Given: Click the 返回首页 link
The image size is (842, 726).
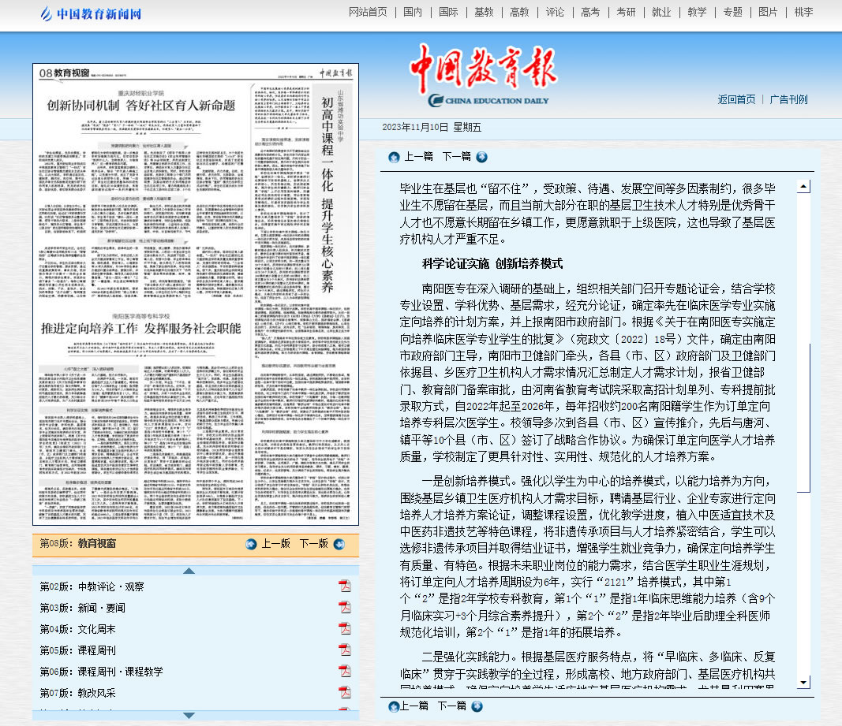Looking at the screenshot, I should coord(736,100).
